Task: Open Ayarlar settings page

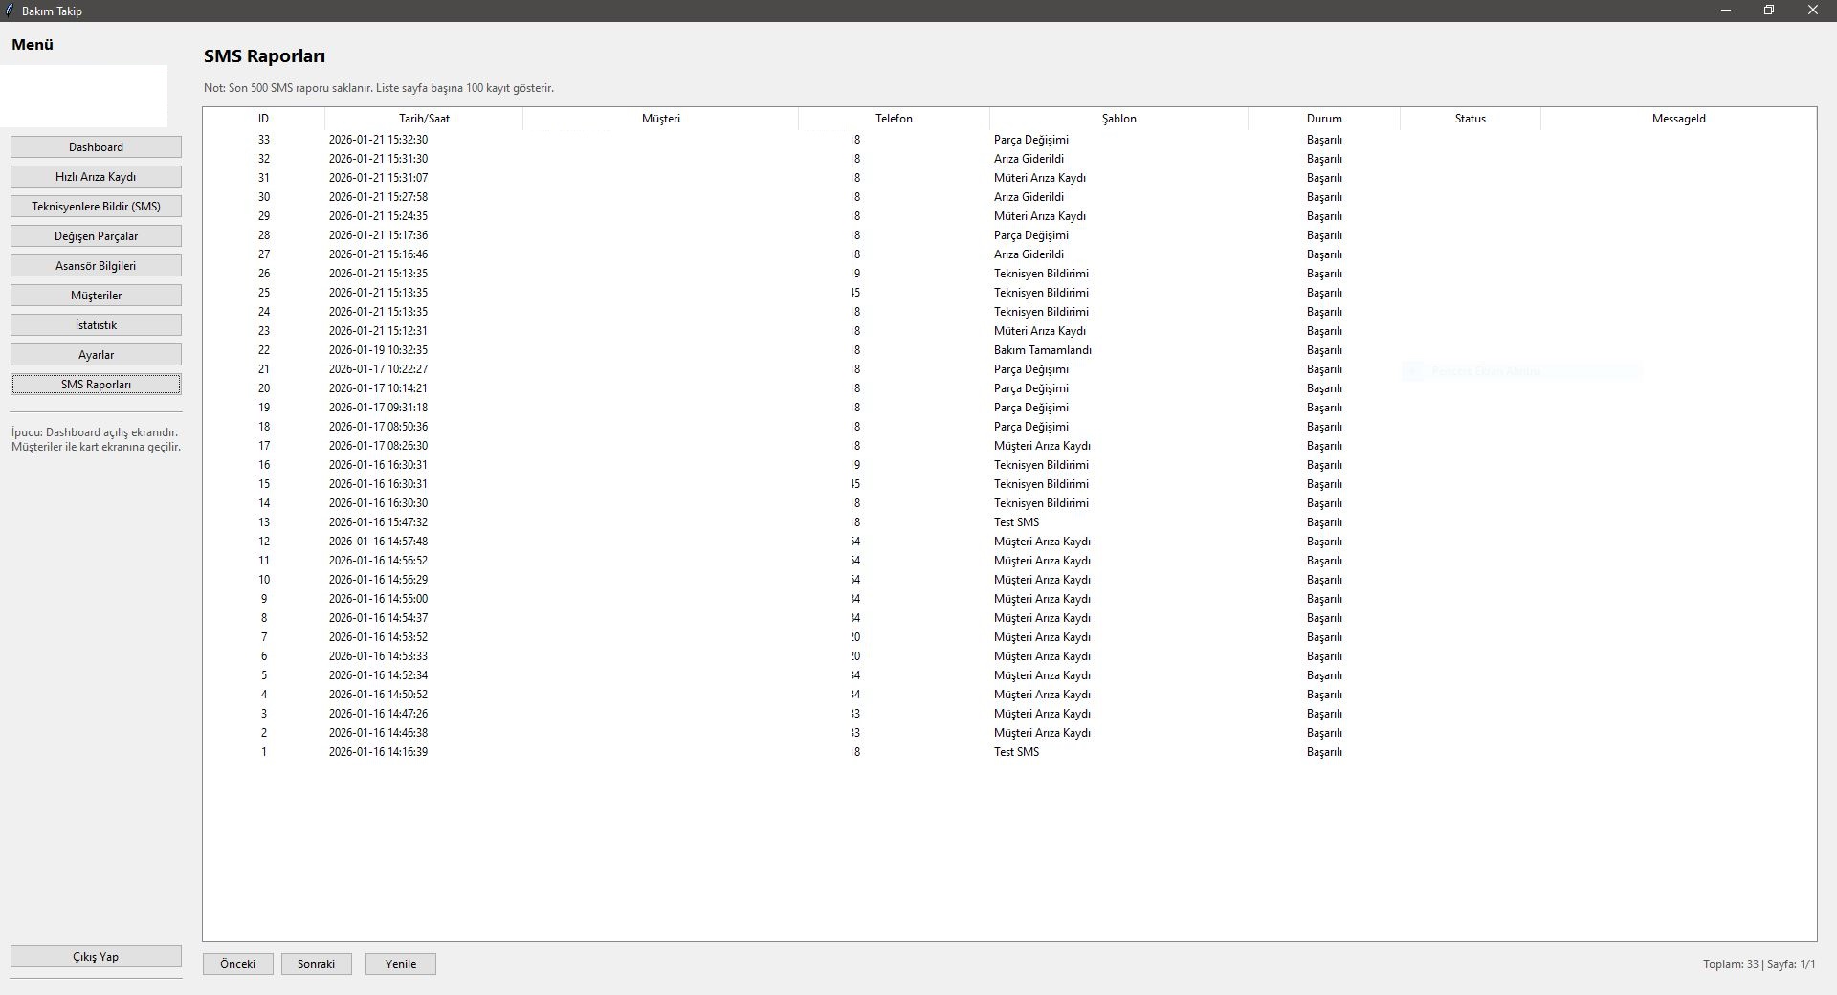Action: 96,355
